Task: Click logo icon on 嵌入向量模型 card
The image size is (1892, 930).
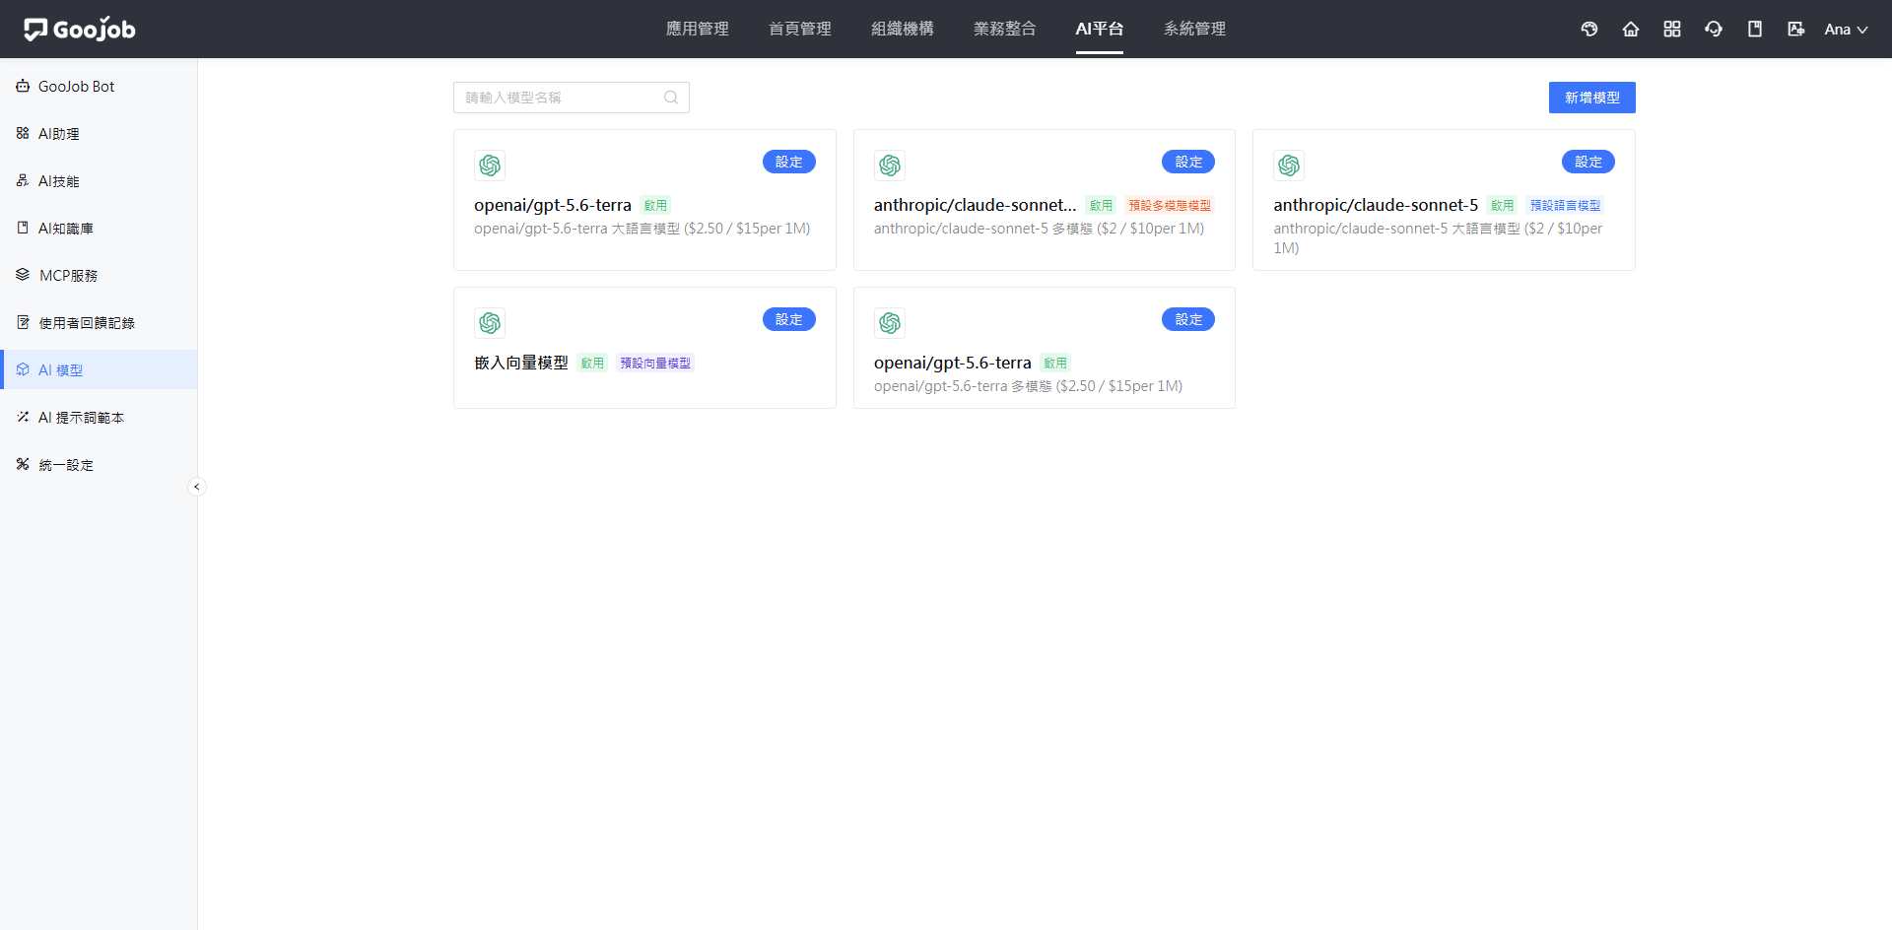Action: coord(490,323)
